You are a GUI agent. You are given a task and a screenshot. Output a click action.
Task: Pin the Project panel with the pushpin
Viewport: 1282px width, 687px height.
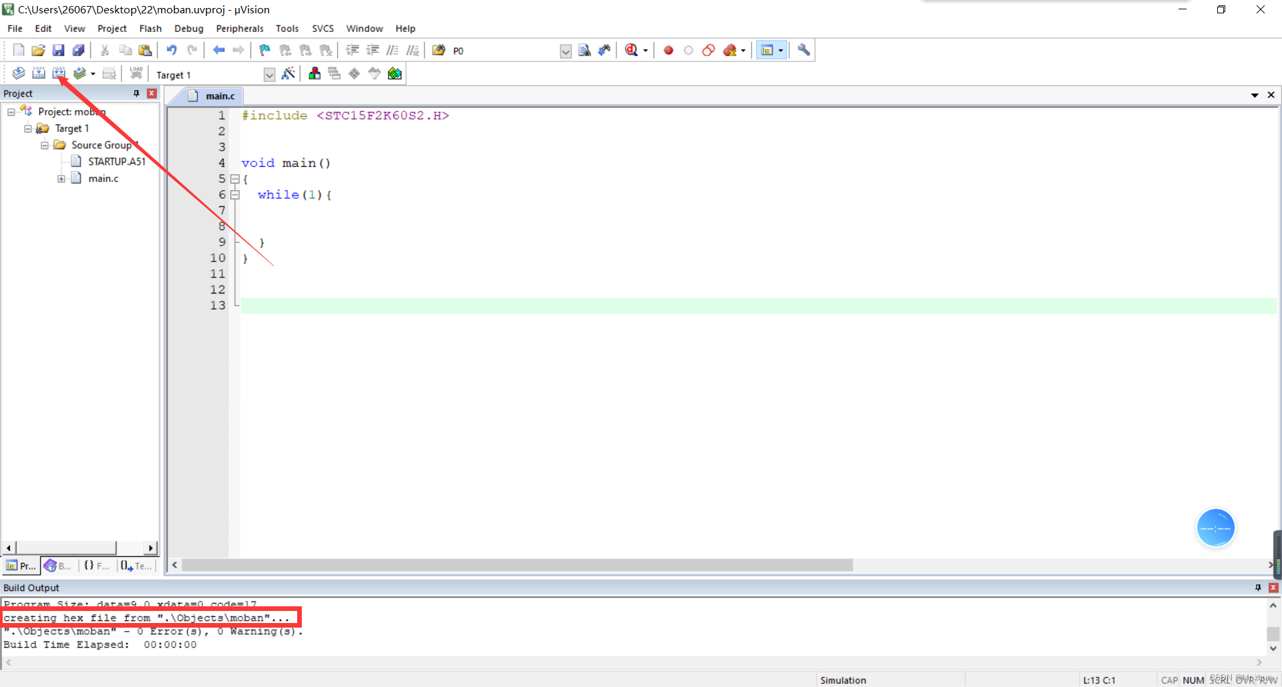136,93
